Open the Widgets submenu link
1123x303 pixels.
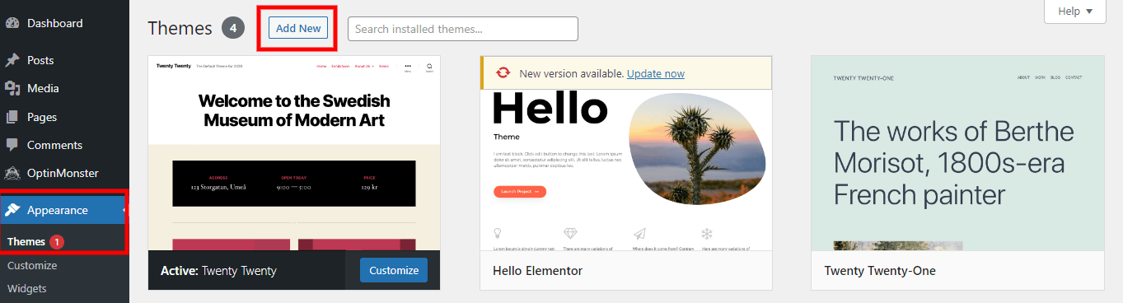pyautogui.click(x=27, y=288)
